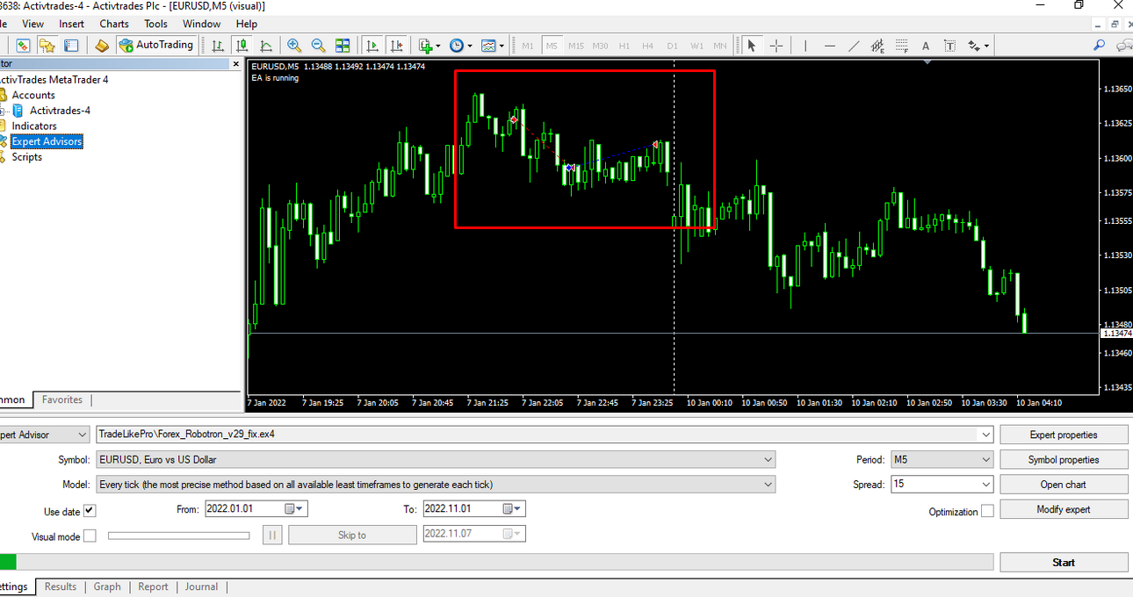Zoom in on the chart
1133x597 pixels.
point(294,46)
